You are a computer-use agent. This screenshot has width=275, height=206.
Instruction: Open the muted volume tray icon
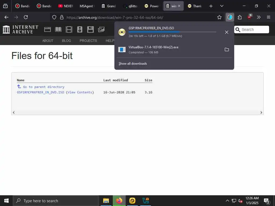click(240, 201)
